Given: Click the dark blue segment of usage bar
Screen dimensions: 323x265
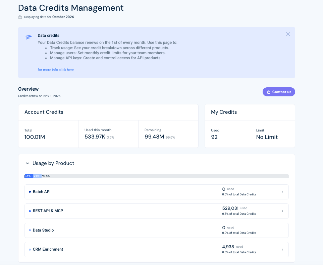Looking at the screenshot, I should pyautogui.click(x=29, y=176).
